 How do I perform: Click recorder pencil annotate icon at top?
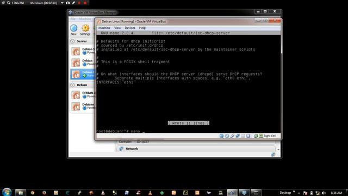(73, 3)
